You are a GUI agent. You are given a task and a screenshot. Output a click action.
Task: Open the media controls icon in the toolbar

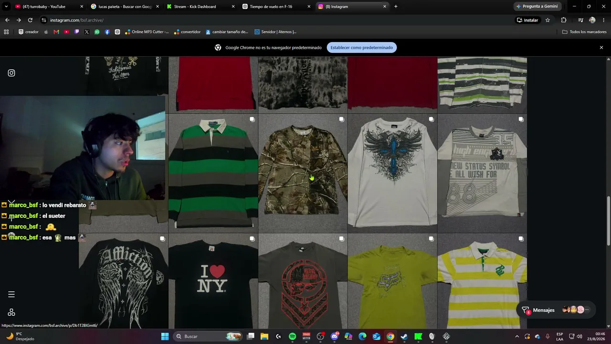[580, 20]
